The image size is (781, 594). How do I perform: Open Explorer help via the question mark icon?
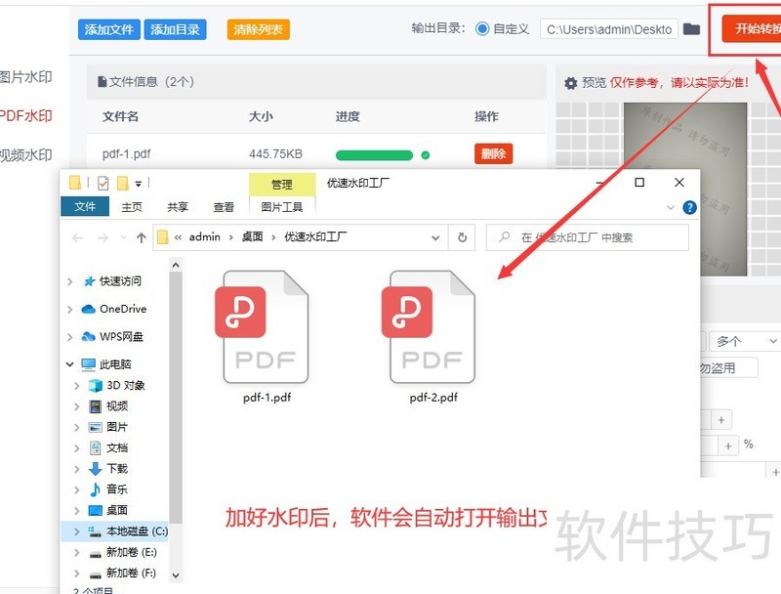click(x=688, y=206)
